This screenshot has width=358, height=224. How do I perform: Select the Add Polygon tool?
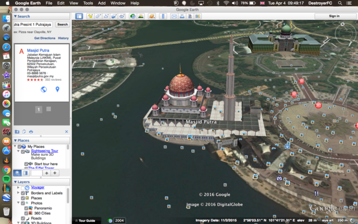coord(98,16)
